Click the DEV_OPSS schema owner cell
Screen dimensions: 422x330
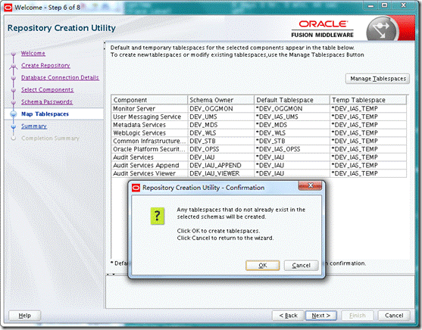pyautogui.click(x=220, y=149)
